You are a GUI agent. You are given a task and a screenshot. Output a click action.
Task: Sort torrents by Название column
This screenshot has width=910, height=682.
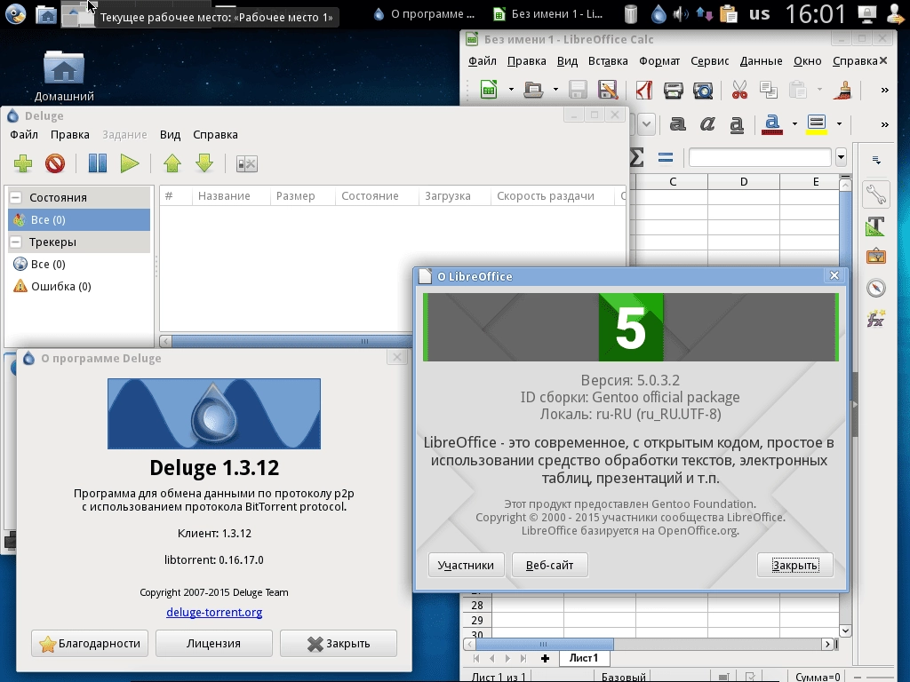231,196
